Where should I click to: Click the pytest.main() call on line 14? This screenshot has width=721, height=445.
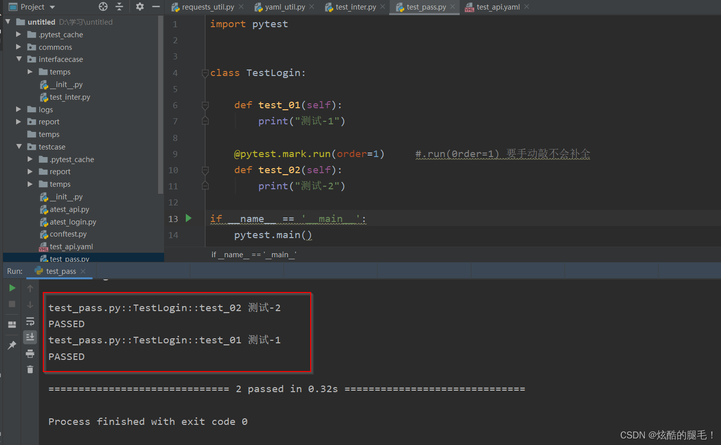[x=273, y=235]
